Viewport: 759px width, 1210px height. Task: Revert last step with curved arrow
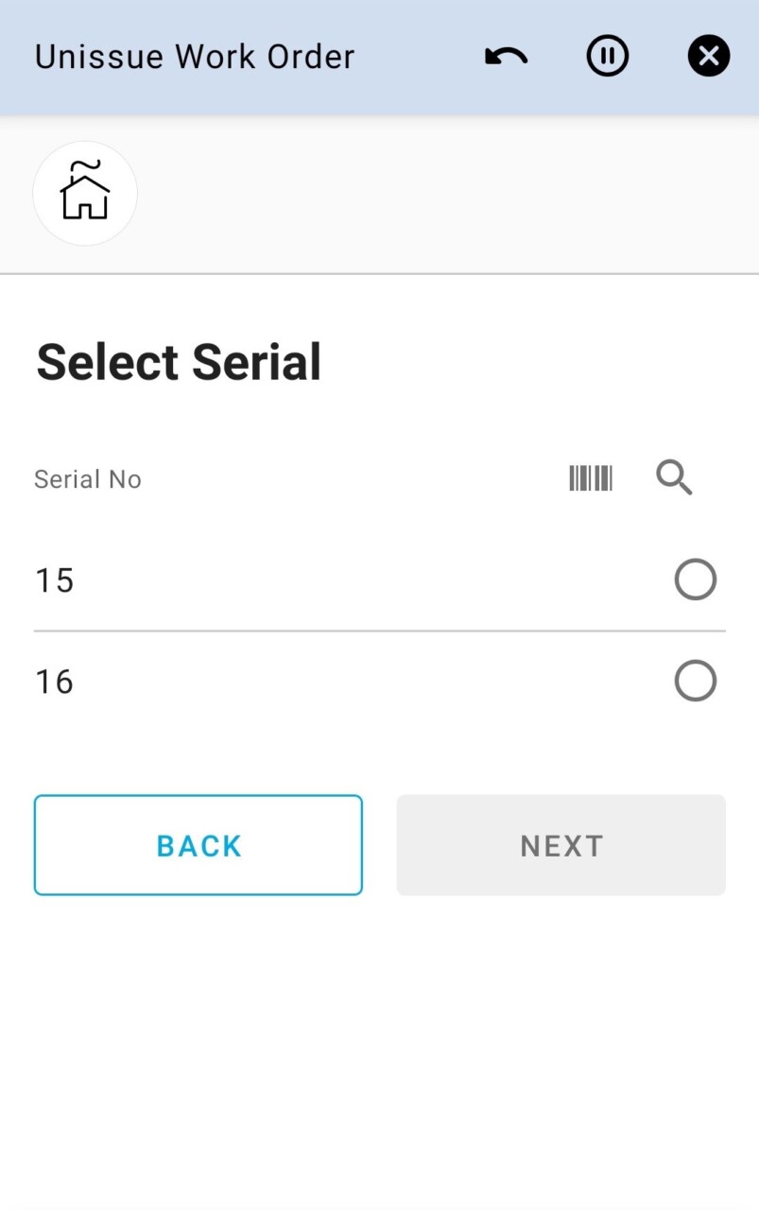coord(506,58)
